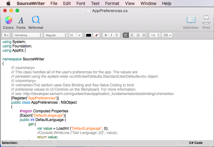Screen dimensions: 214x147
Task: Justify the text
Action: pos(144,35)
